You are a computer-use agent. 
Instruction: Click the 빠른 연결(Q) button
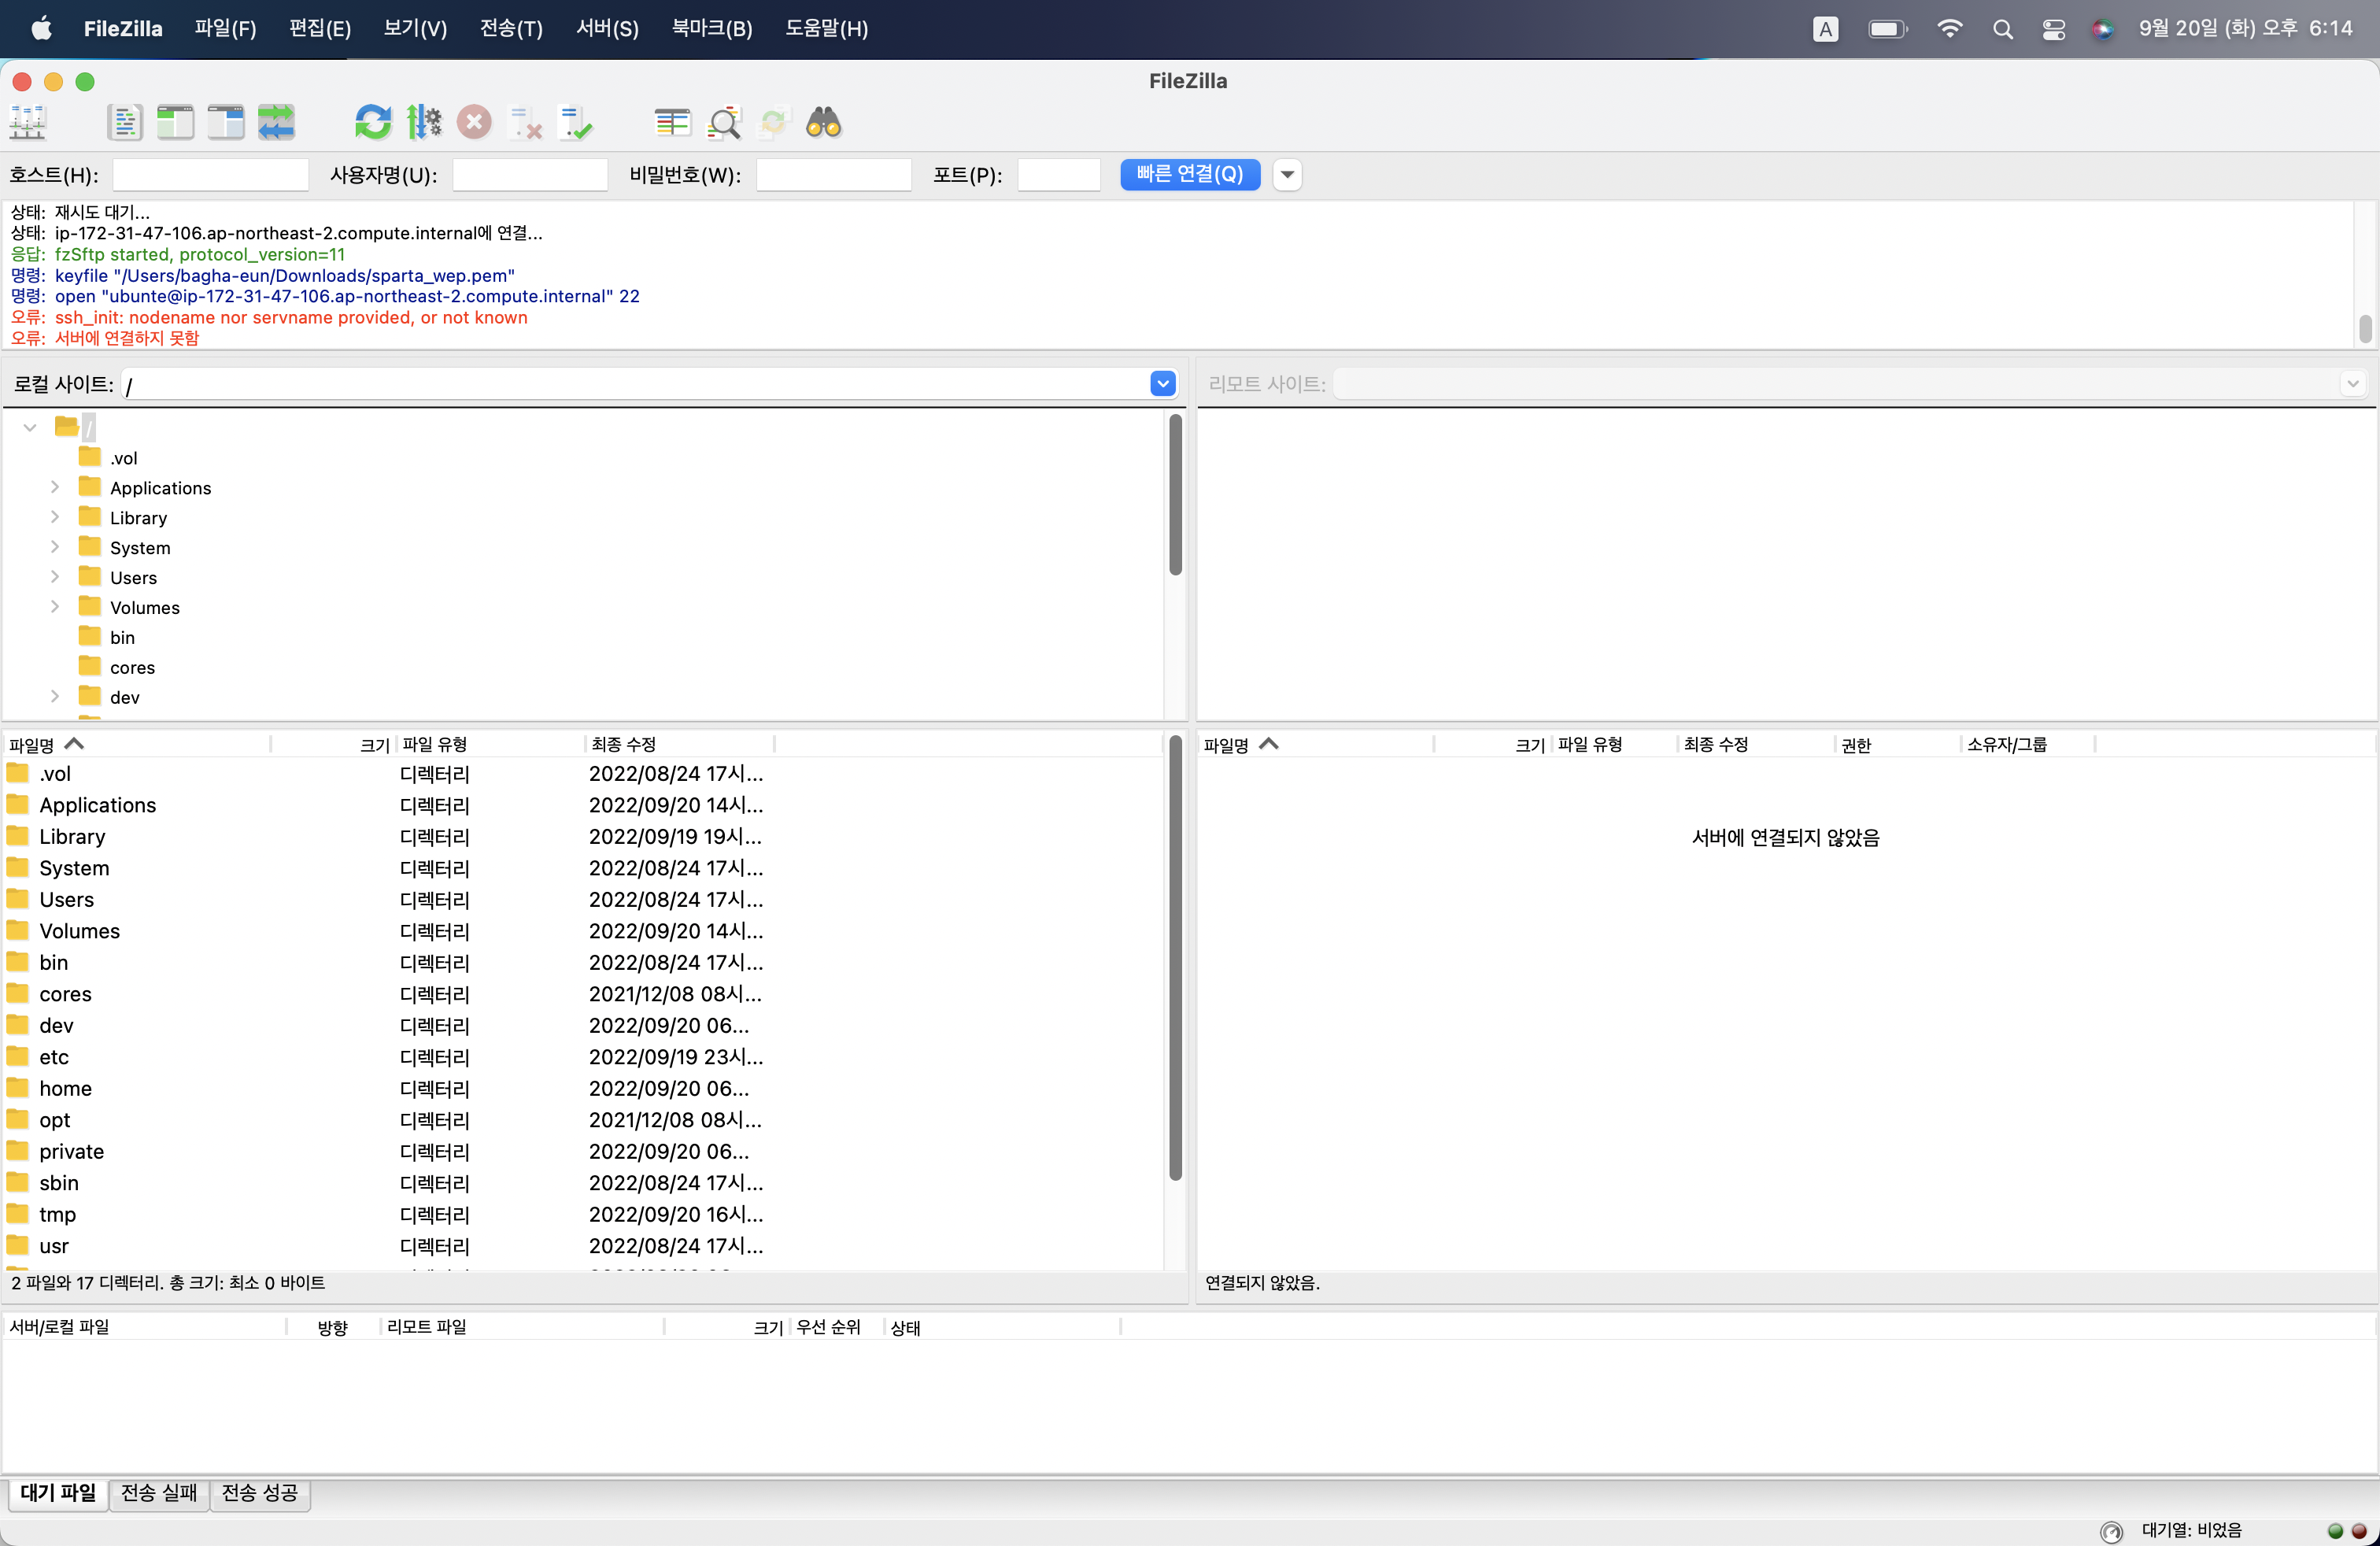coord(1190,174)
